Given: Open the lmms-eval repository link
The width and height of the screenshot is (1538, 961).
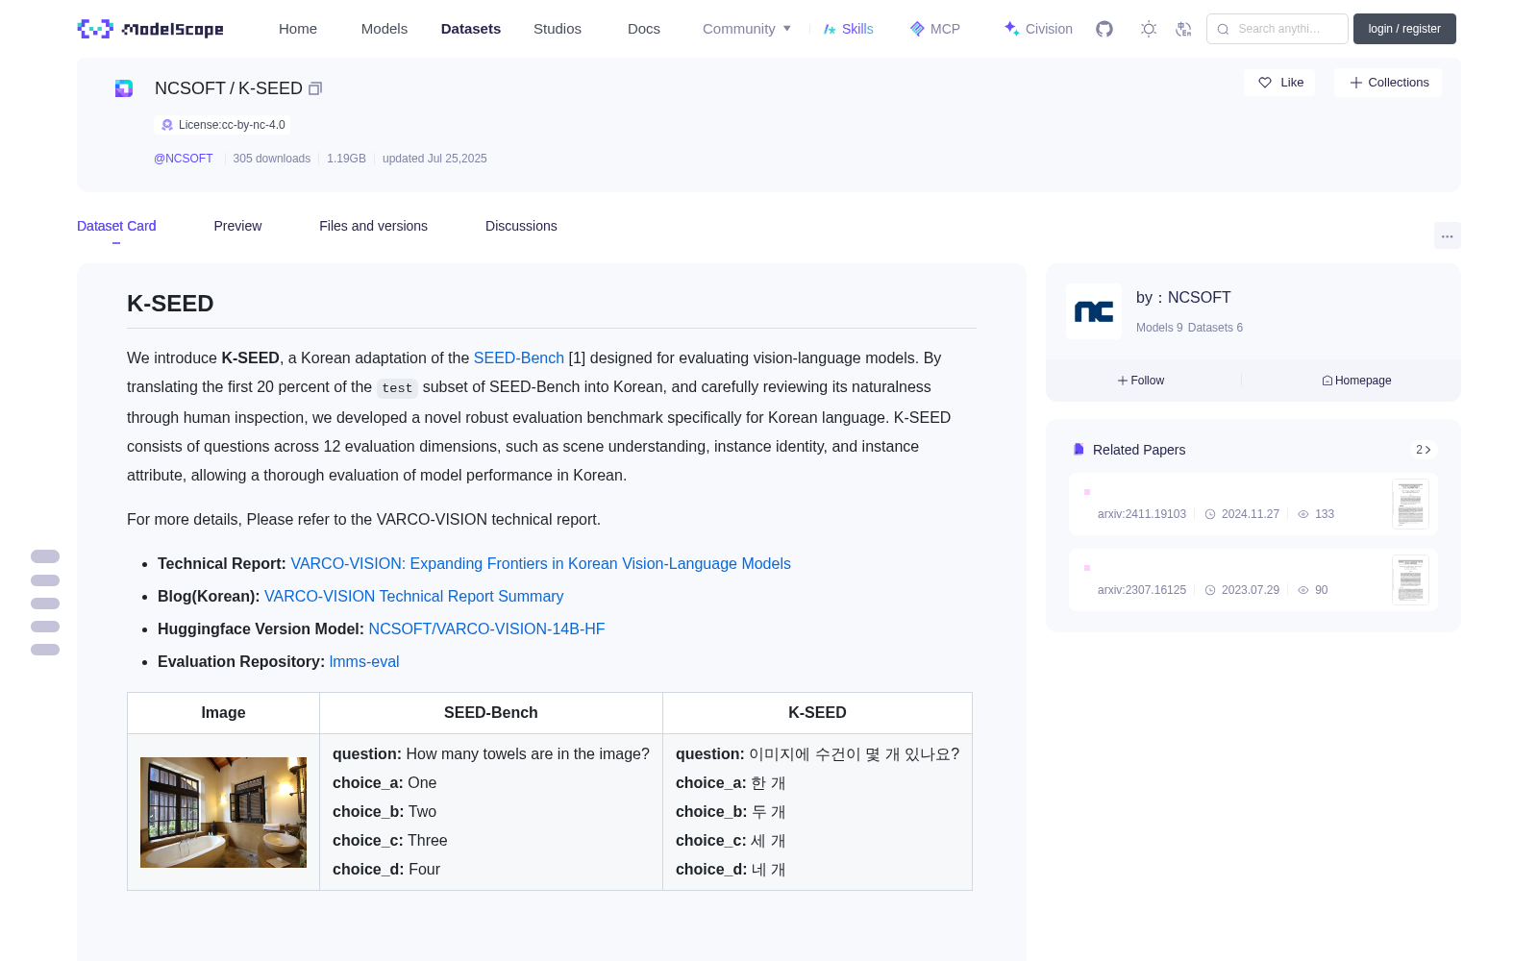Looking at the screenshot, I should click(364, 661).
